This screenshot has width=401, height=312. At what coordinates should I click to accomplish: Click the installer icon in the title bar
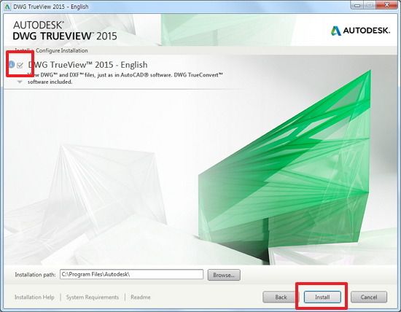pyautogui.click(x=8, y=7)
